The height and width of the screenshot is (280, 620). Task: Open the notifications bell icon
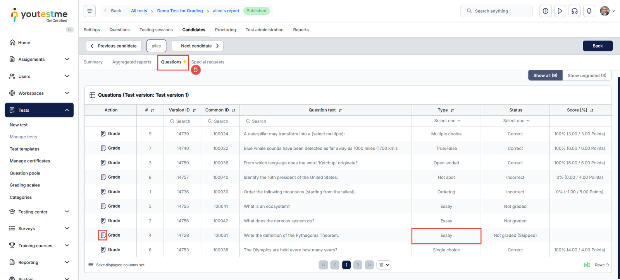click(589, 11)
